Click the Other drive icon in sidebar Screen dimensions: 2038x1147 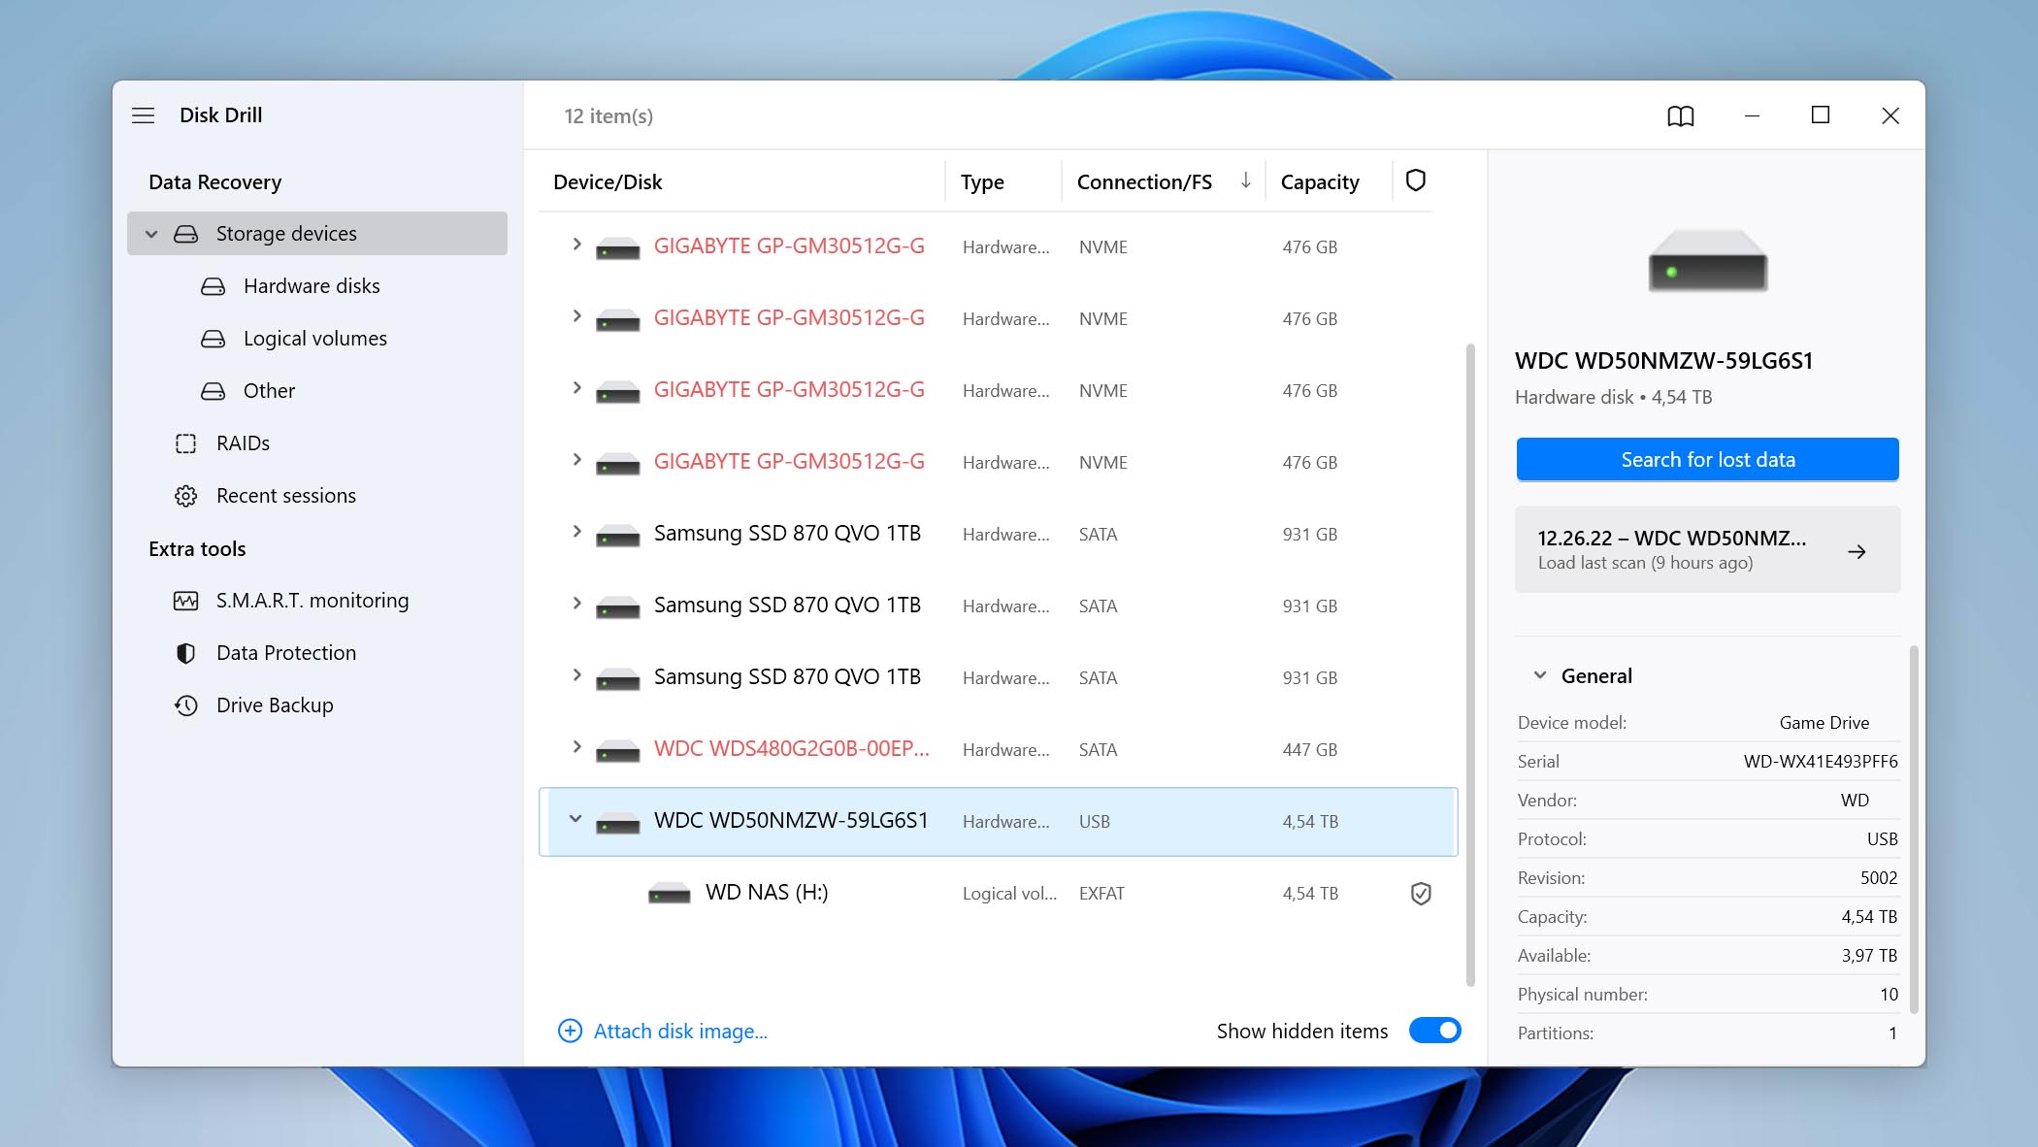[x=213, y=391]
